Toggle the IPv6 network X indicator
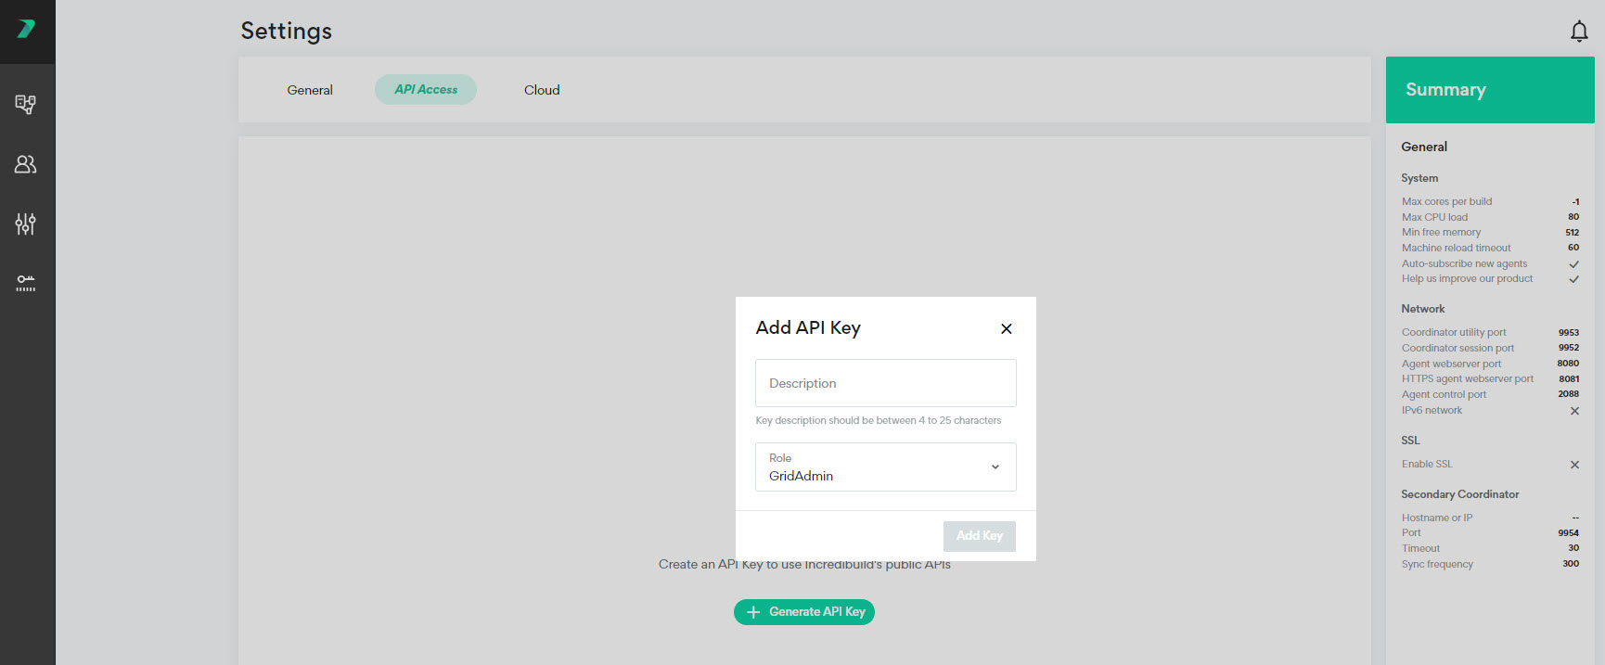This screenshot has height=665, width=1605. 1573,411
